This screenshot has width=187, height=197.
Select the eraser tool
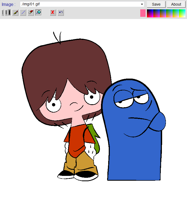coord(31,13)
